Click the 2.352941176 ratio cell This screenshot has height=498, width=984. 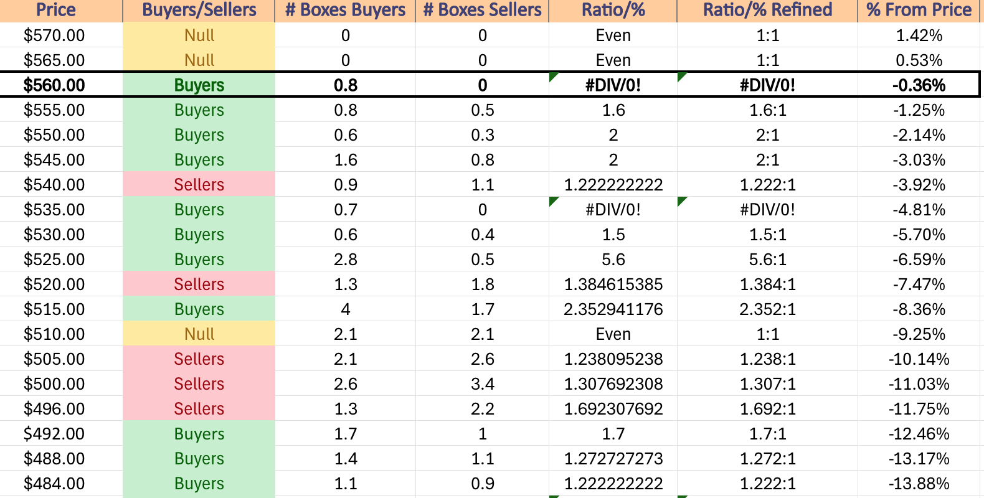click(613, 309)
